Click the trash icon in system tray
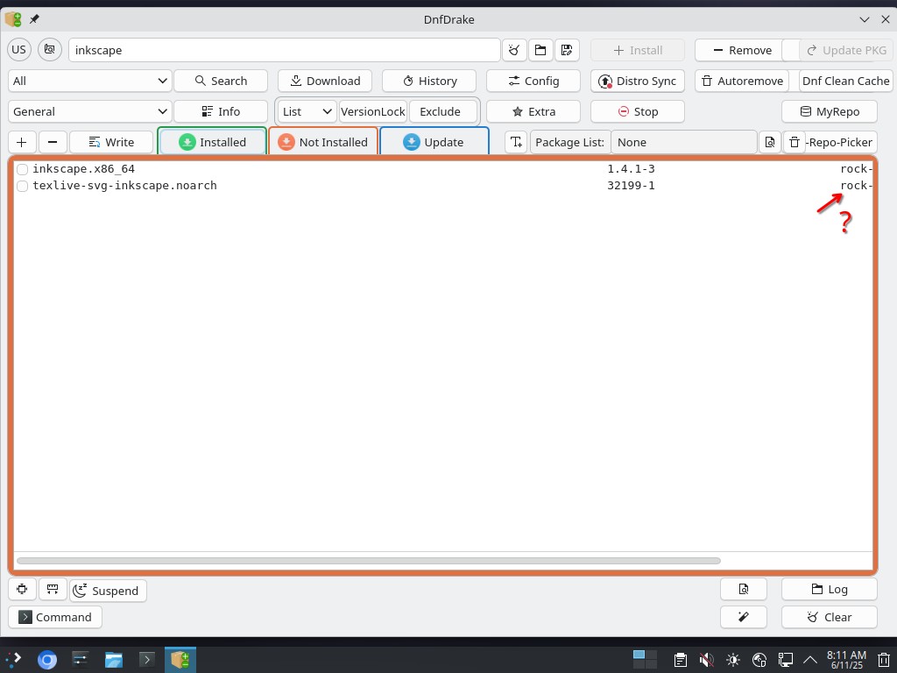This screenshot has height=673, width=897. pyautogui.click(x=884, y=660)
